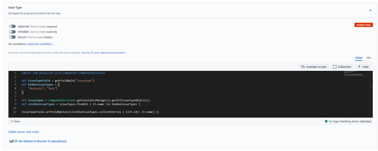Click the Delete Field button
The width and height of the screenshot is (378, 151).
tap(364, 25)
